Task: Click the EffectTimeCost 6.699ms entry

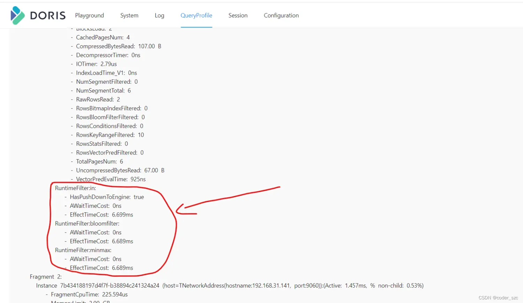Action: (x=101, y=215)
